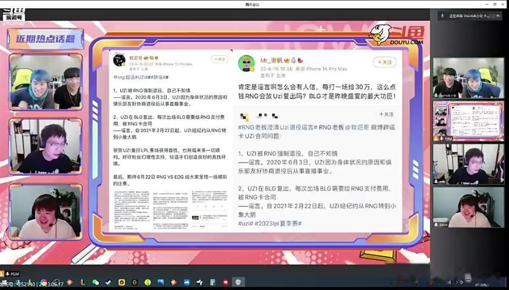Click the 正在讲话 speaker status bar

tap(470, 16)
